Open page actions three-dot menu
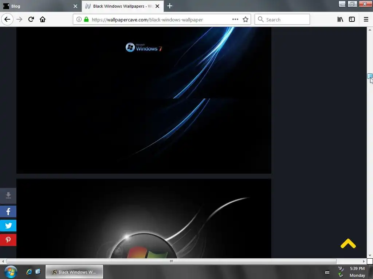 (235, 20)
